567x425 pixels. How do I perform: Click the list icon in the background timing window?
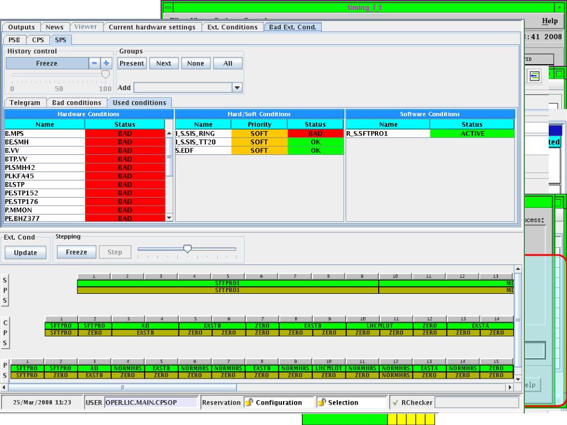click(534, 76)
